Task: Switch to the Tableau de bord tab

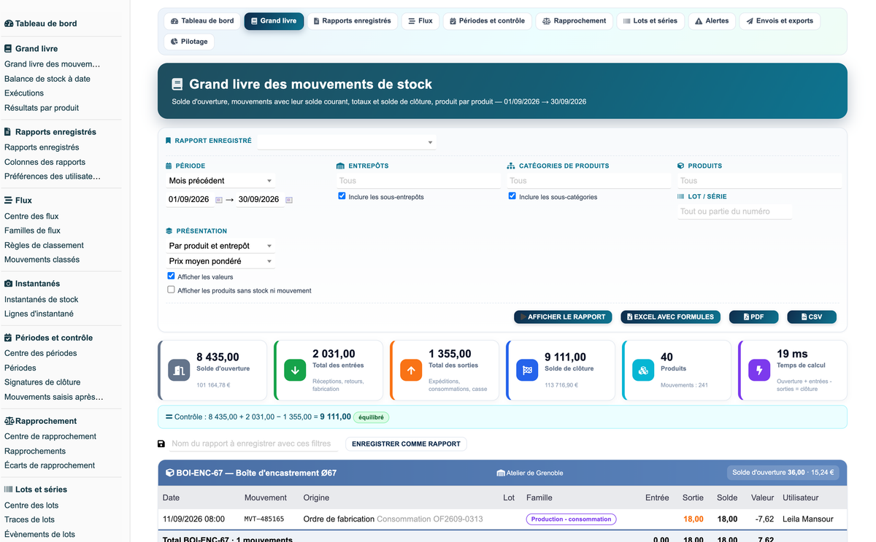Action: tap(202, 21)
